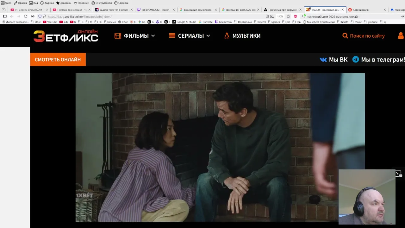Open the sub bookmark

point(64,22)
